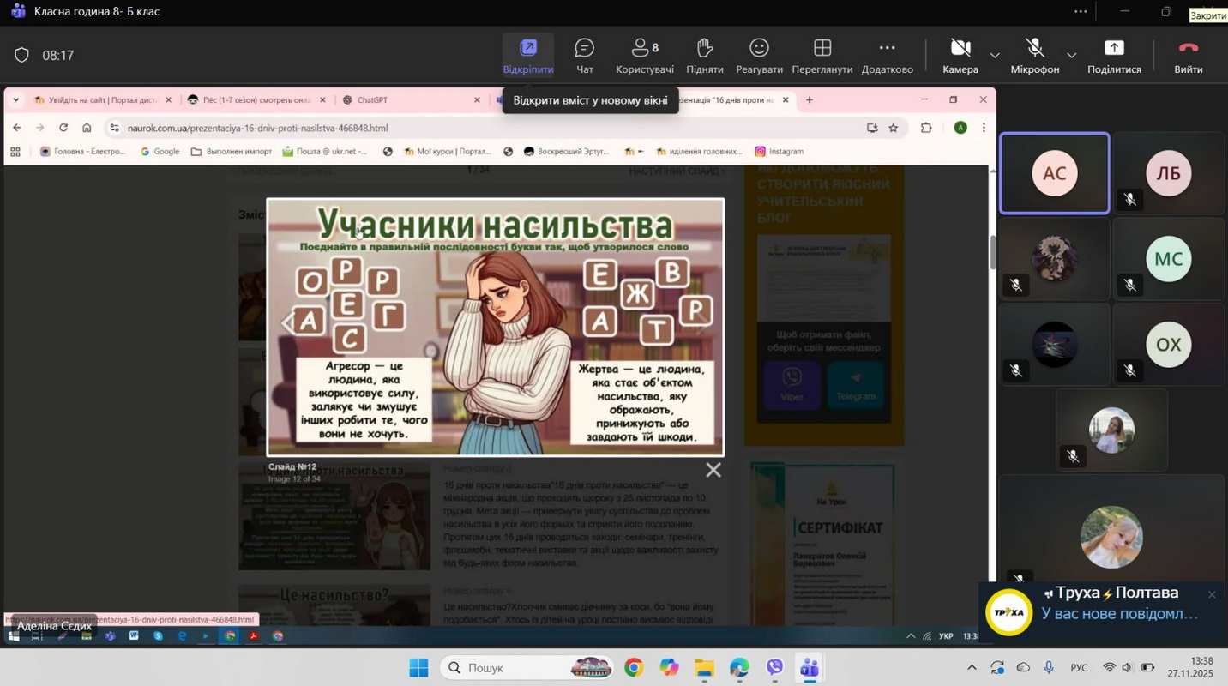The width and height of the screenshot is (1228, 686).
Task: Open the title bar three-dots menu
Action: (1081, 12)
